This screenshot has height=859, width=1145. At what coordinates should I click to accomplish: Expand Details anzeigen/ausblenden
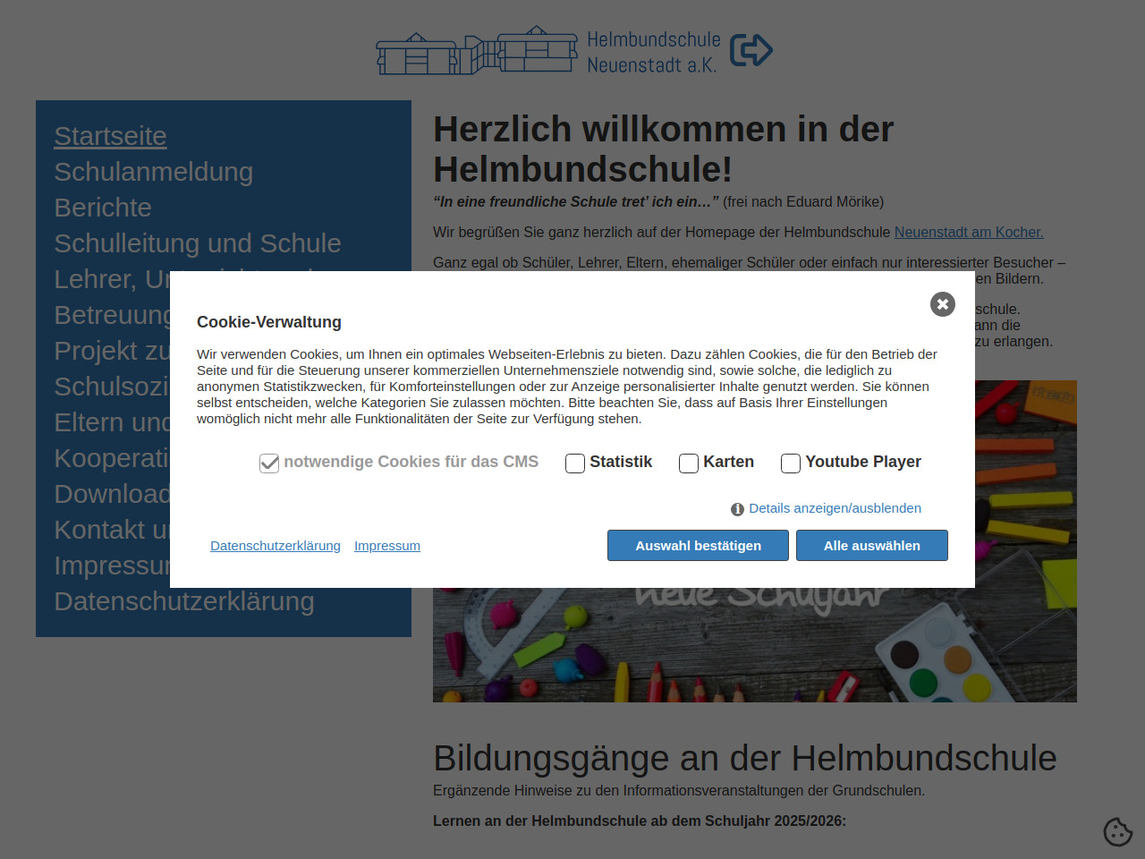tap(835, 508)
